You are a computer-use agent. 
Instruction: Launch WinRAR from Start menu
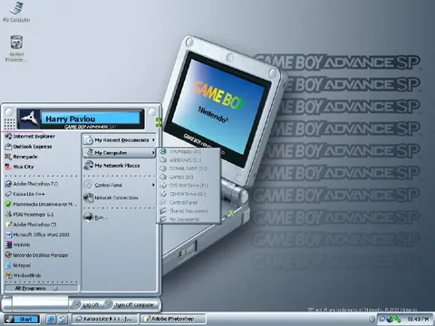click(x=17, y=244)
